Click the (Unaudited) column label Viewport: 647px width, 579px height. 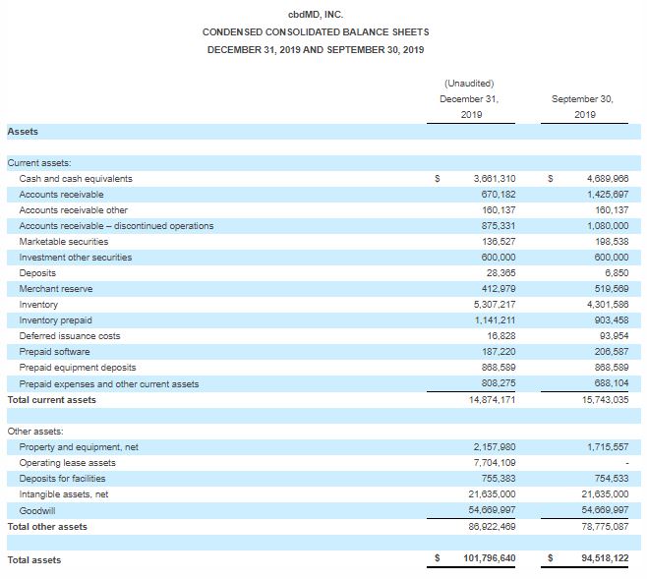(469, 83)
